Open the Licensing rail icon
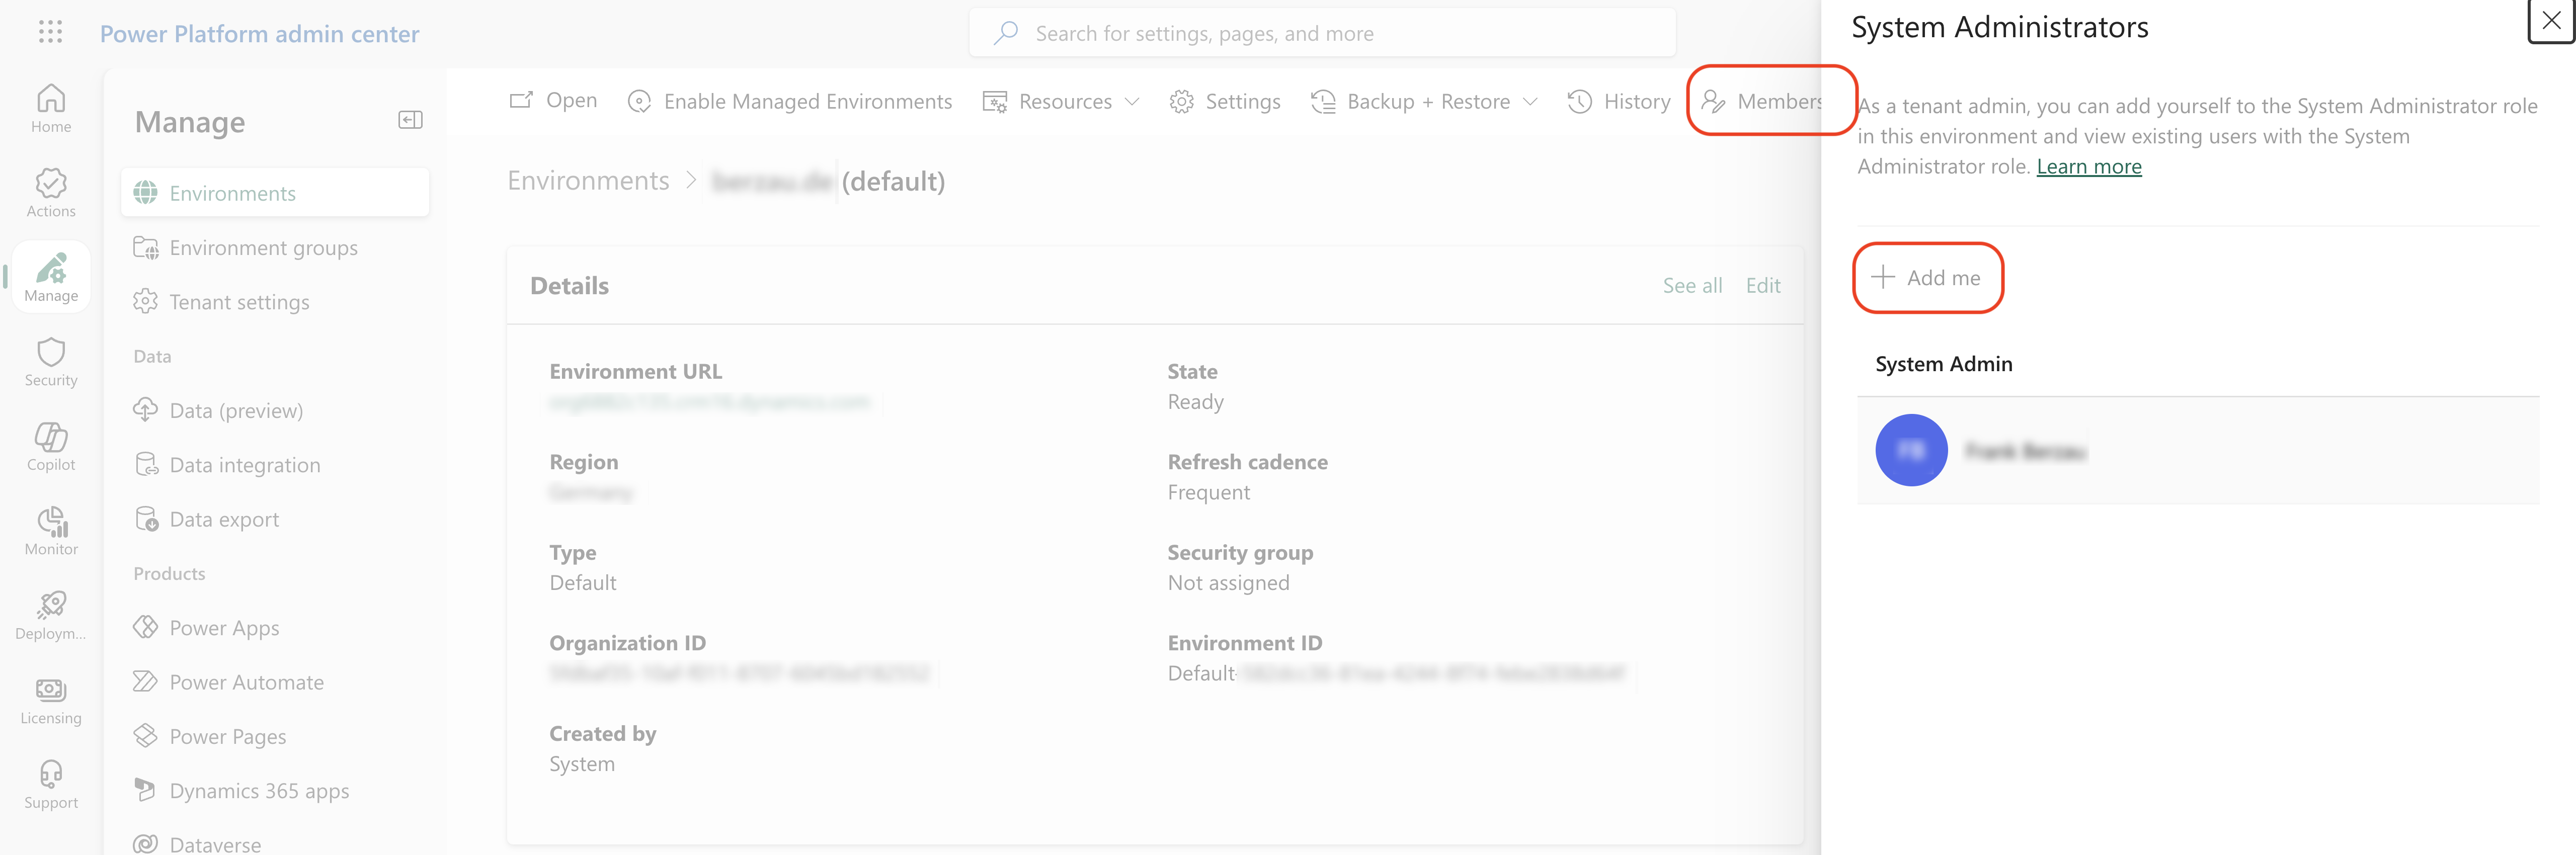The width and height of the screenshot is (2576, 855). coord(51,699)
